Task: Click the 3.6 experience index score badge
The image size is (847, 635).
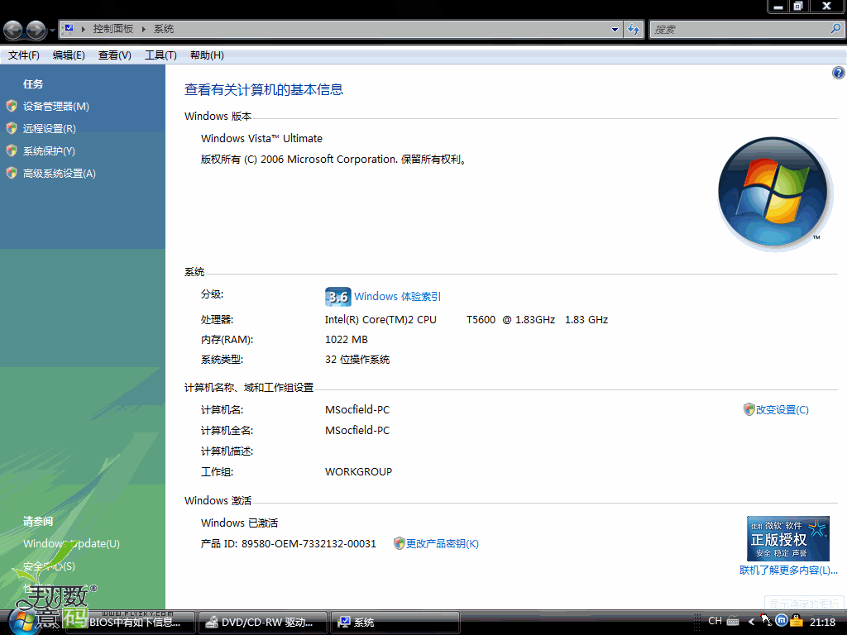Action: pos(338,297)
